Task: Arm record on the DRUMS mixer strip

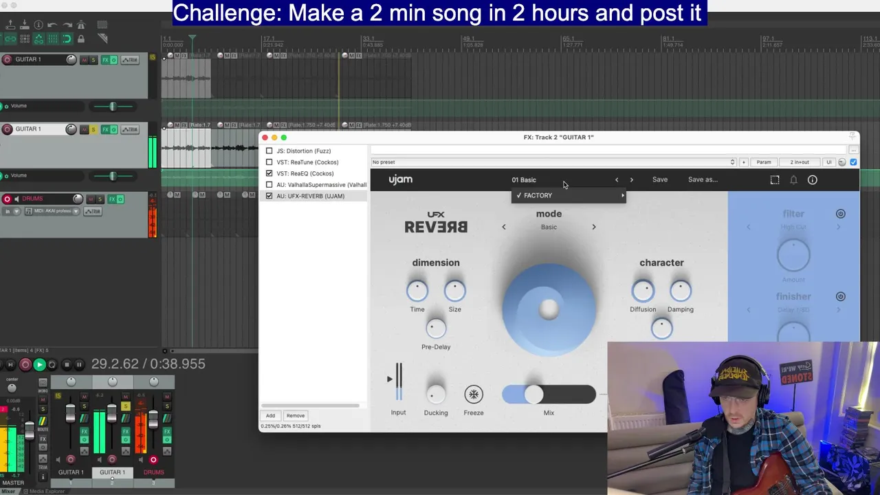Action: point(153,460)
